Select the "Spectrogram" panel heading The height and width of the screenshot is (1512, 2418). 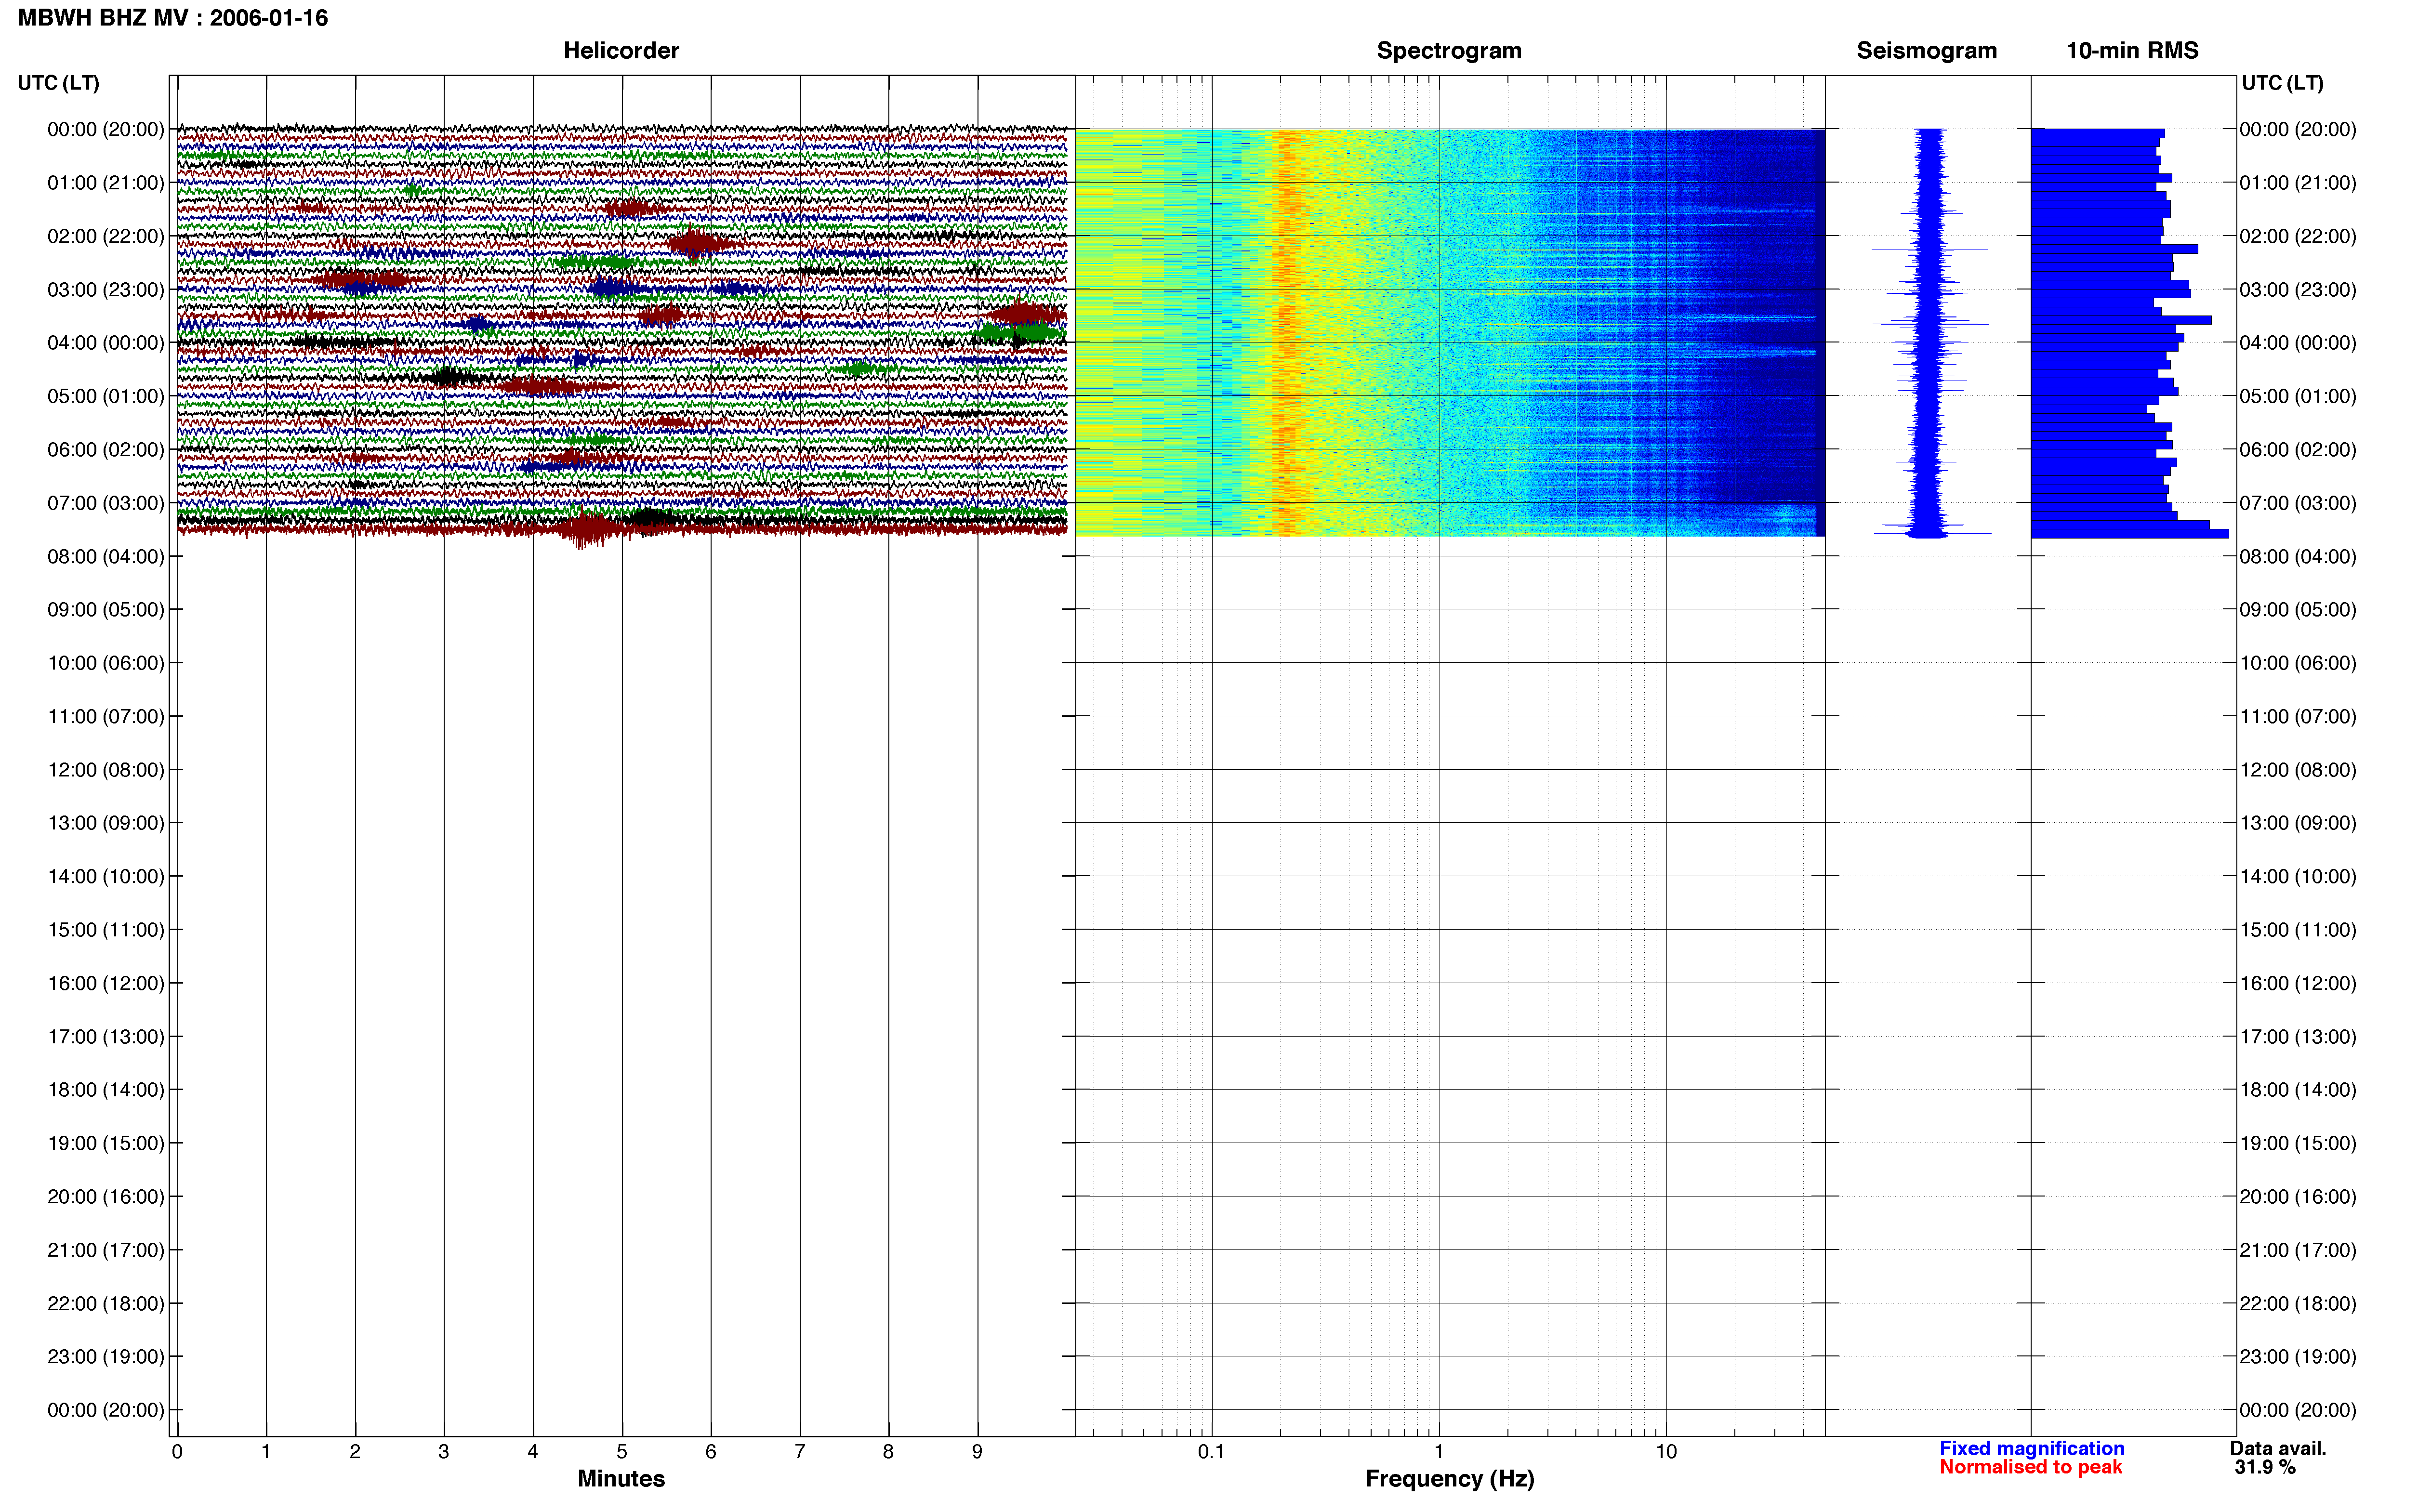pyautogui.click(x=1449, y=50)
